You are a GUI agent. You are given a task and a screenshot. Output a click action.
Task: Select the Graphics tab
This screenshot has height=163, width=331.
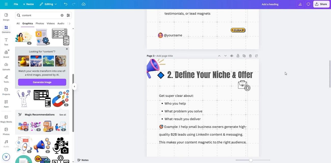(x=27, y=23)
